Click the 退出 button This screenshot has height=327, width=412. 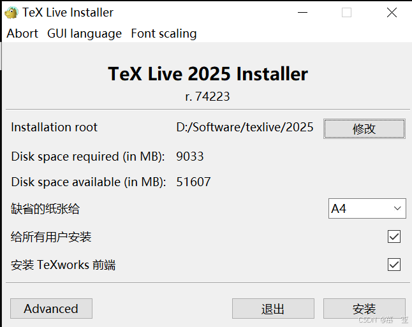coord(273,309)
